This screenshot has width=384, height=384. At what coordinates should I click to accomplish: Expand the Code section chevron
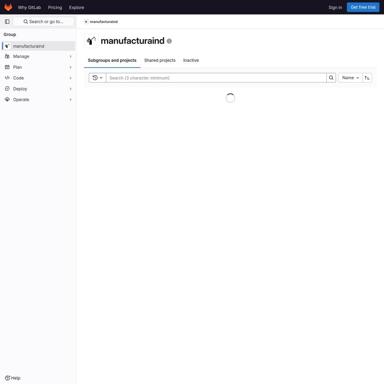coord(71,78)
